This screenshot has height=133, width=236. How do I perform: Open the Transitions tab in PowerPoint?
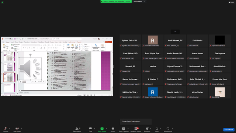tap(27, 42)
